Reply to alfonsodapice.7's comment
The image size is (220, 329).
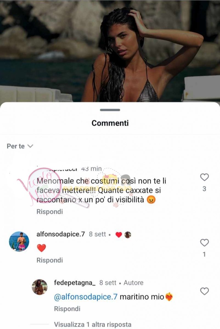pos(50,260)
